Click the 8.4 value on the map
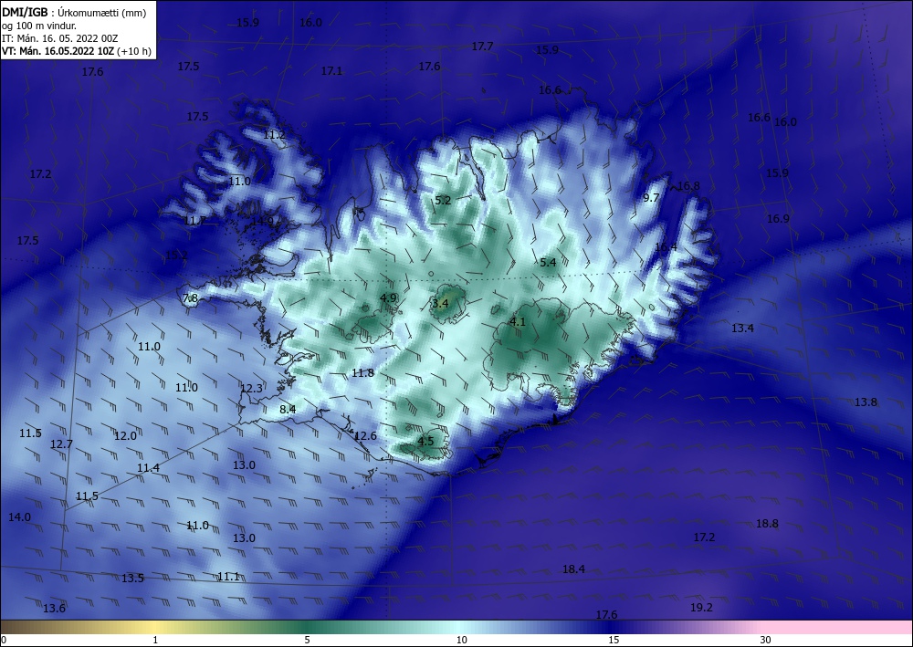 (288, 409)
